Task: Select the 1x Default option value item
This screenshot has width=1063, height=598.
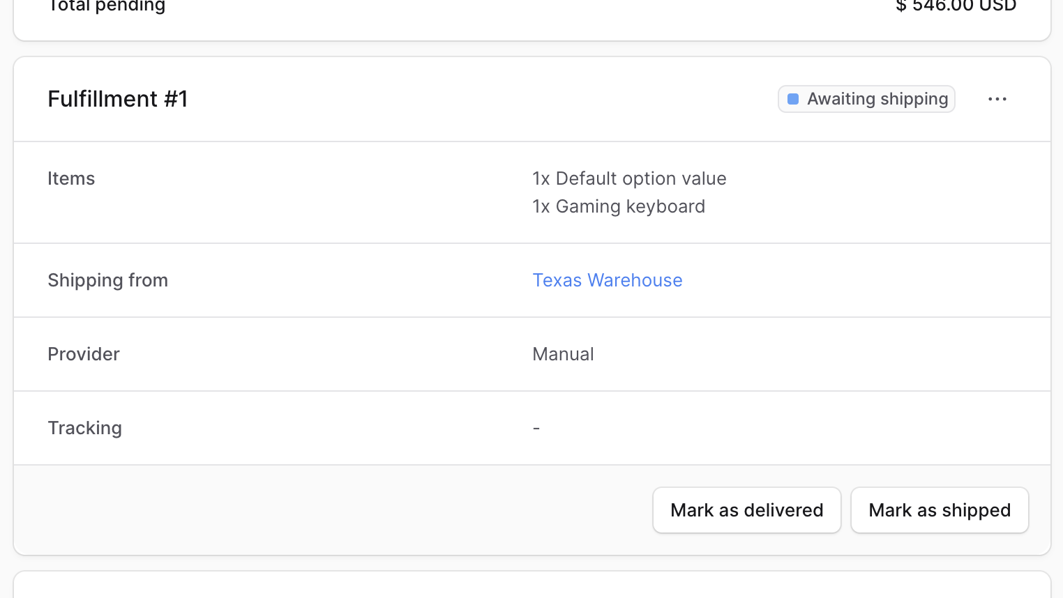Action: [x=629, y=178]
